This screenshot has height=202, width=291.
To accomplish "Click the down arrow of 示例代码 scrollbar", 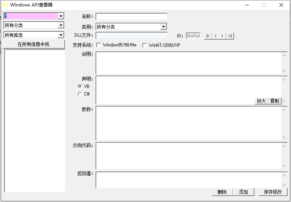I will click(x=284, y=166).
